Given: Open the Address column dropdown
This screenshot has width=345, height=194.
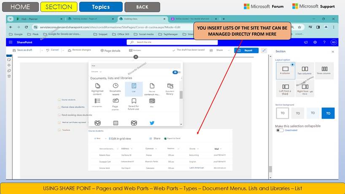Looking at the screenshot, I should [x=132, y=149].
